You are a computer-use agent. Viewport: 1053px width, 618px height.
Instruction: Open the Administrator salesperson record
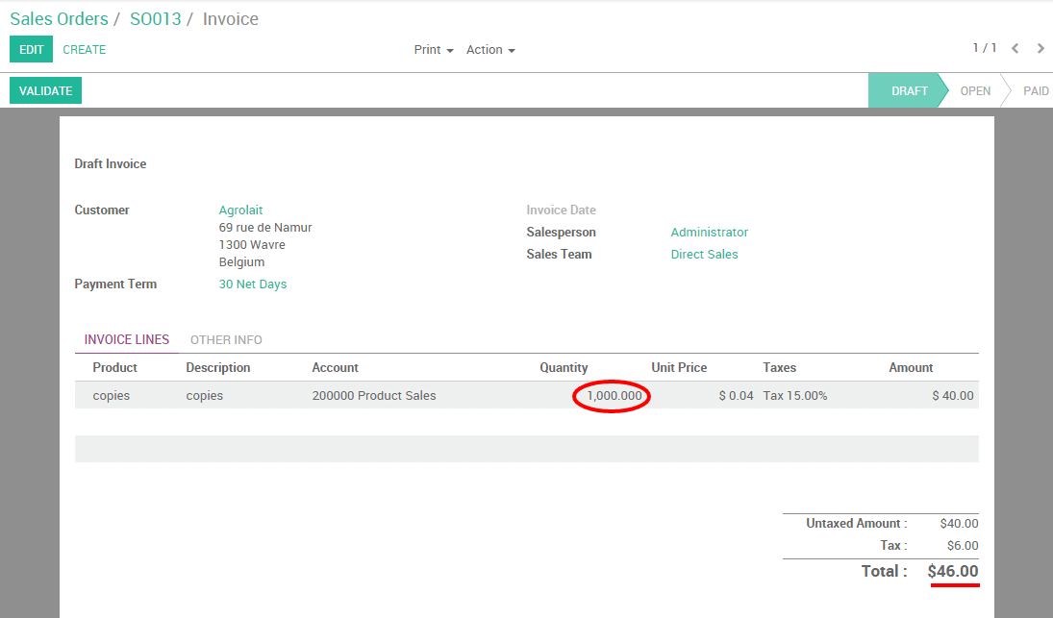pyautogui.click(x=709, y=232)
